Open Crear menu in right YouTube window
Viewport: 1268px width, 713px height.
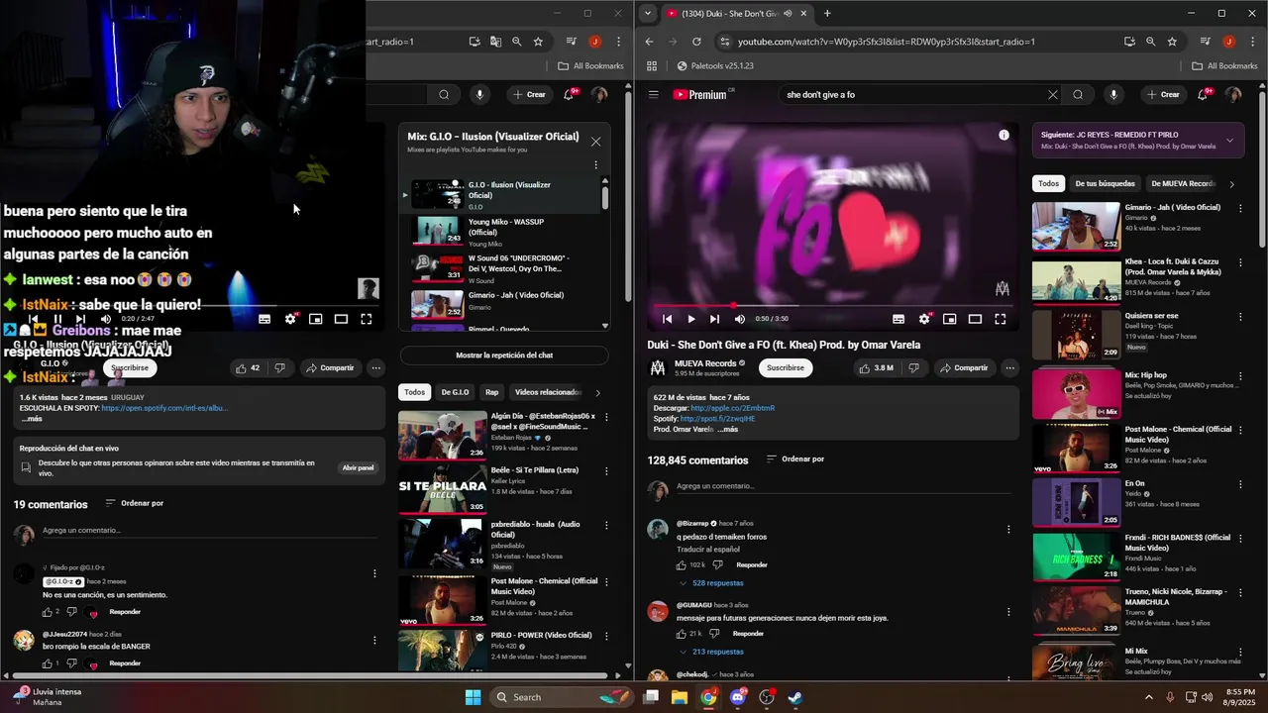[1163, 95]
